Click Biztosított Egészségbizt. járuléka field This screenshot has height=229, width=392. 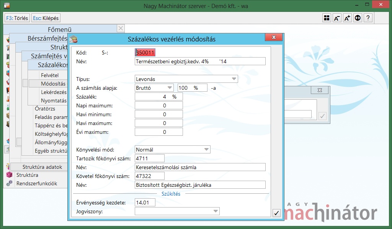(x=200, y=185)
